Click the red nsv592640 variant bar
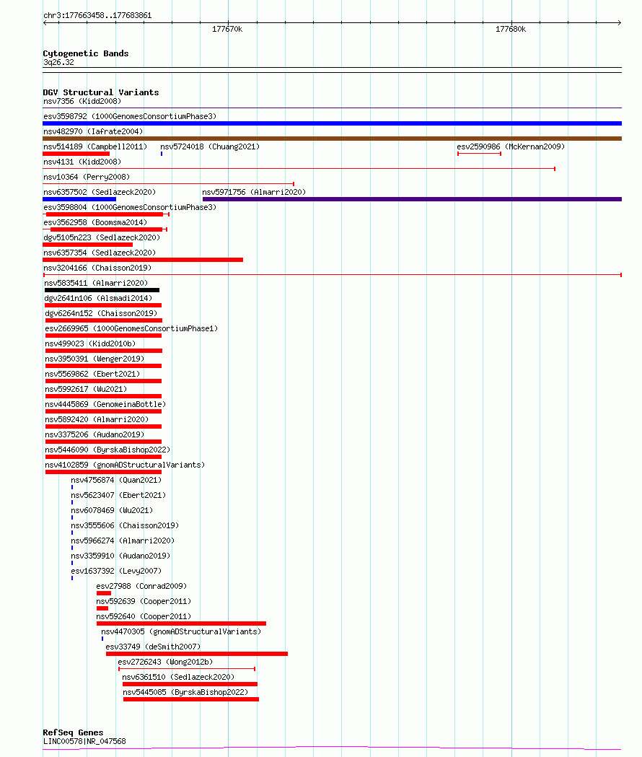This screenshot has width=642, height=757. [x=182, y=623]
